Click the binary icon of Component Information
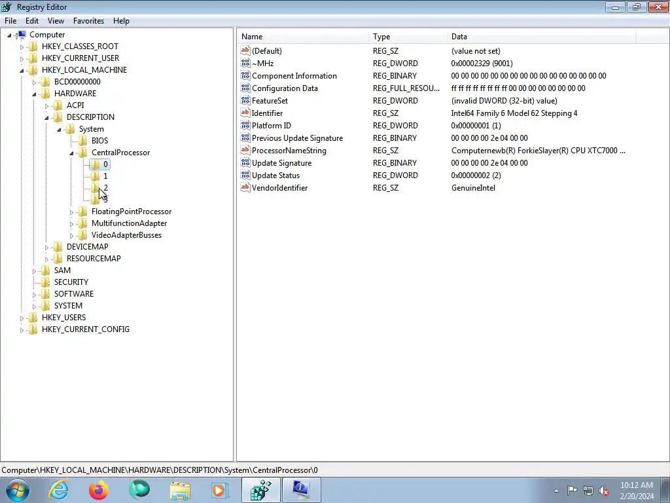Image resolution: width=670 pixels, height=503 pixels. (x=245, y=75)
